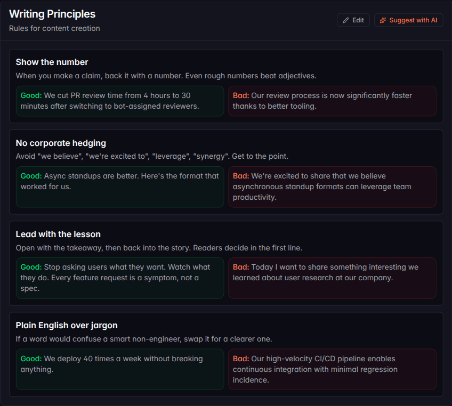Image resolution: width=452 pixels, height=406 pixels.
Task: Click the pencil icon in Edit button
Action: (x=345, y=20)
